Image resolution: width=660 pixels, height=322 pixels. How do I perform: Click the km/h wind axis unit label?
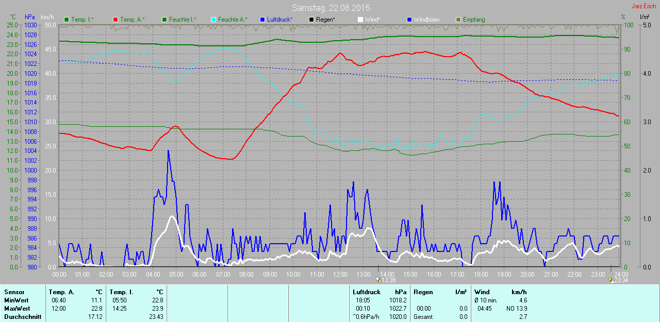47,17
